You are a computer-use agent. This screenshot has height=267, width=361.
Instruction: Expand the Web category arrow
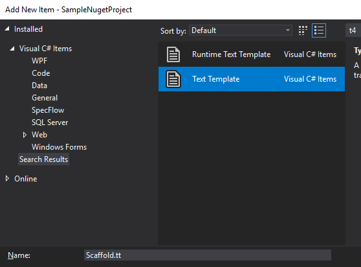click(x=25, y=135)
